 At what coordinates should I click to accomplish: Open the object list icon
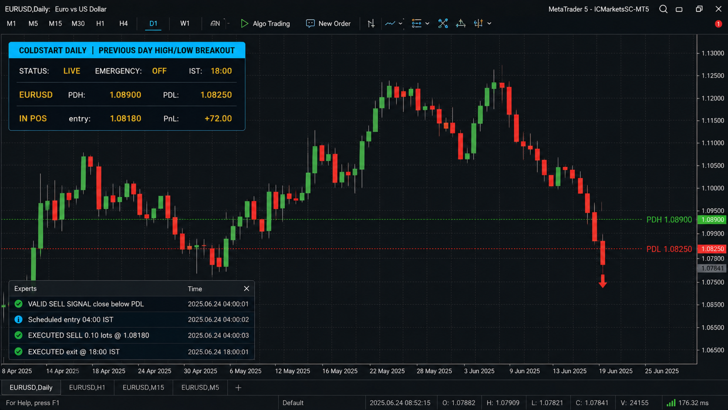pos(417,24)
